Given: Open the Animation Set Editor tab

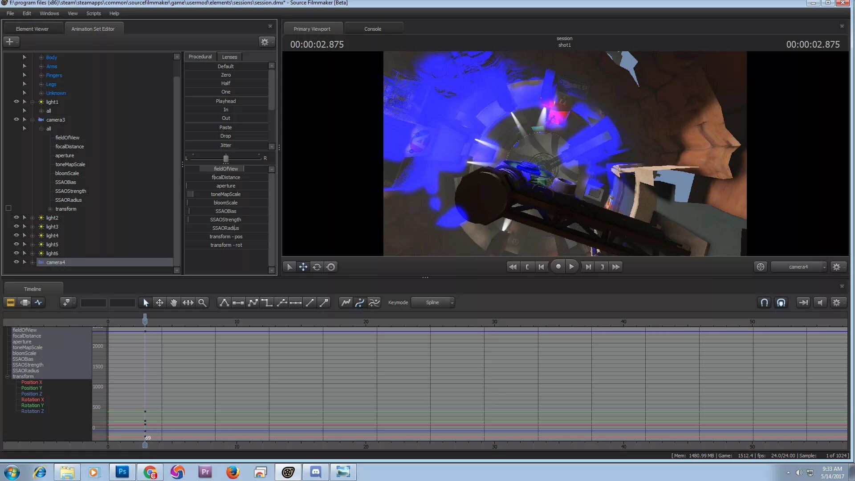Looking at the screenshot, I should coord(93,28).
